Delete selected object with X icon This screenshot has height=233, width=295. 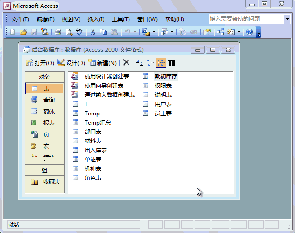pyautogui.click(x=126, y=63)
